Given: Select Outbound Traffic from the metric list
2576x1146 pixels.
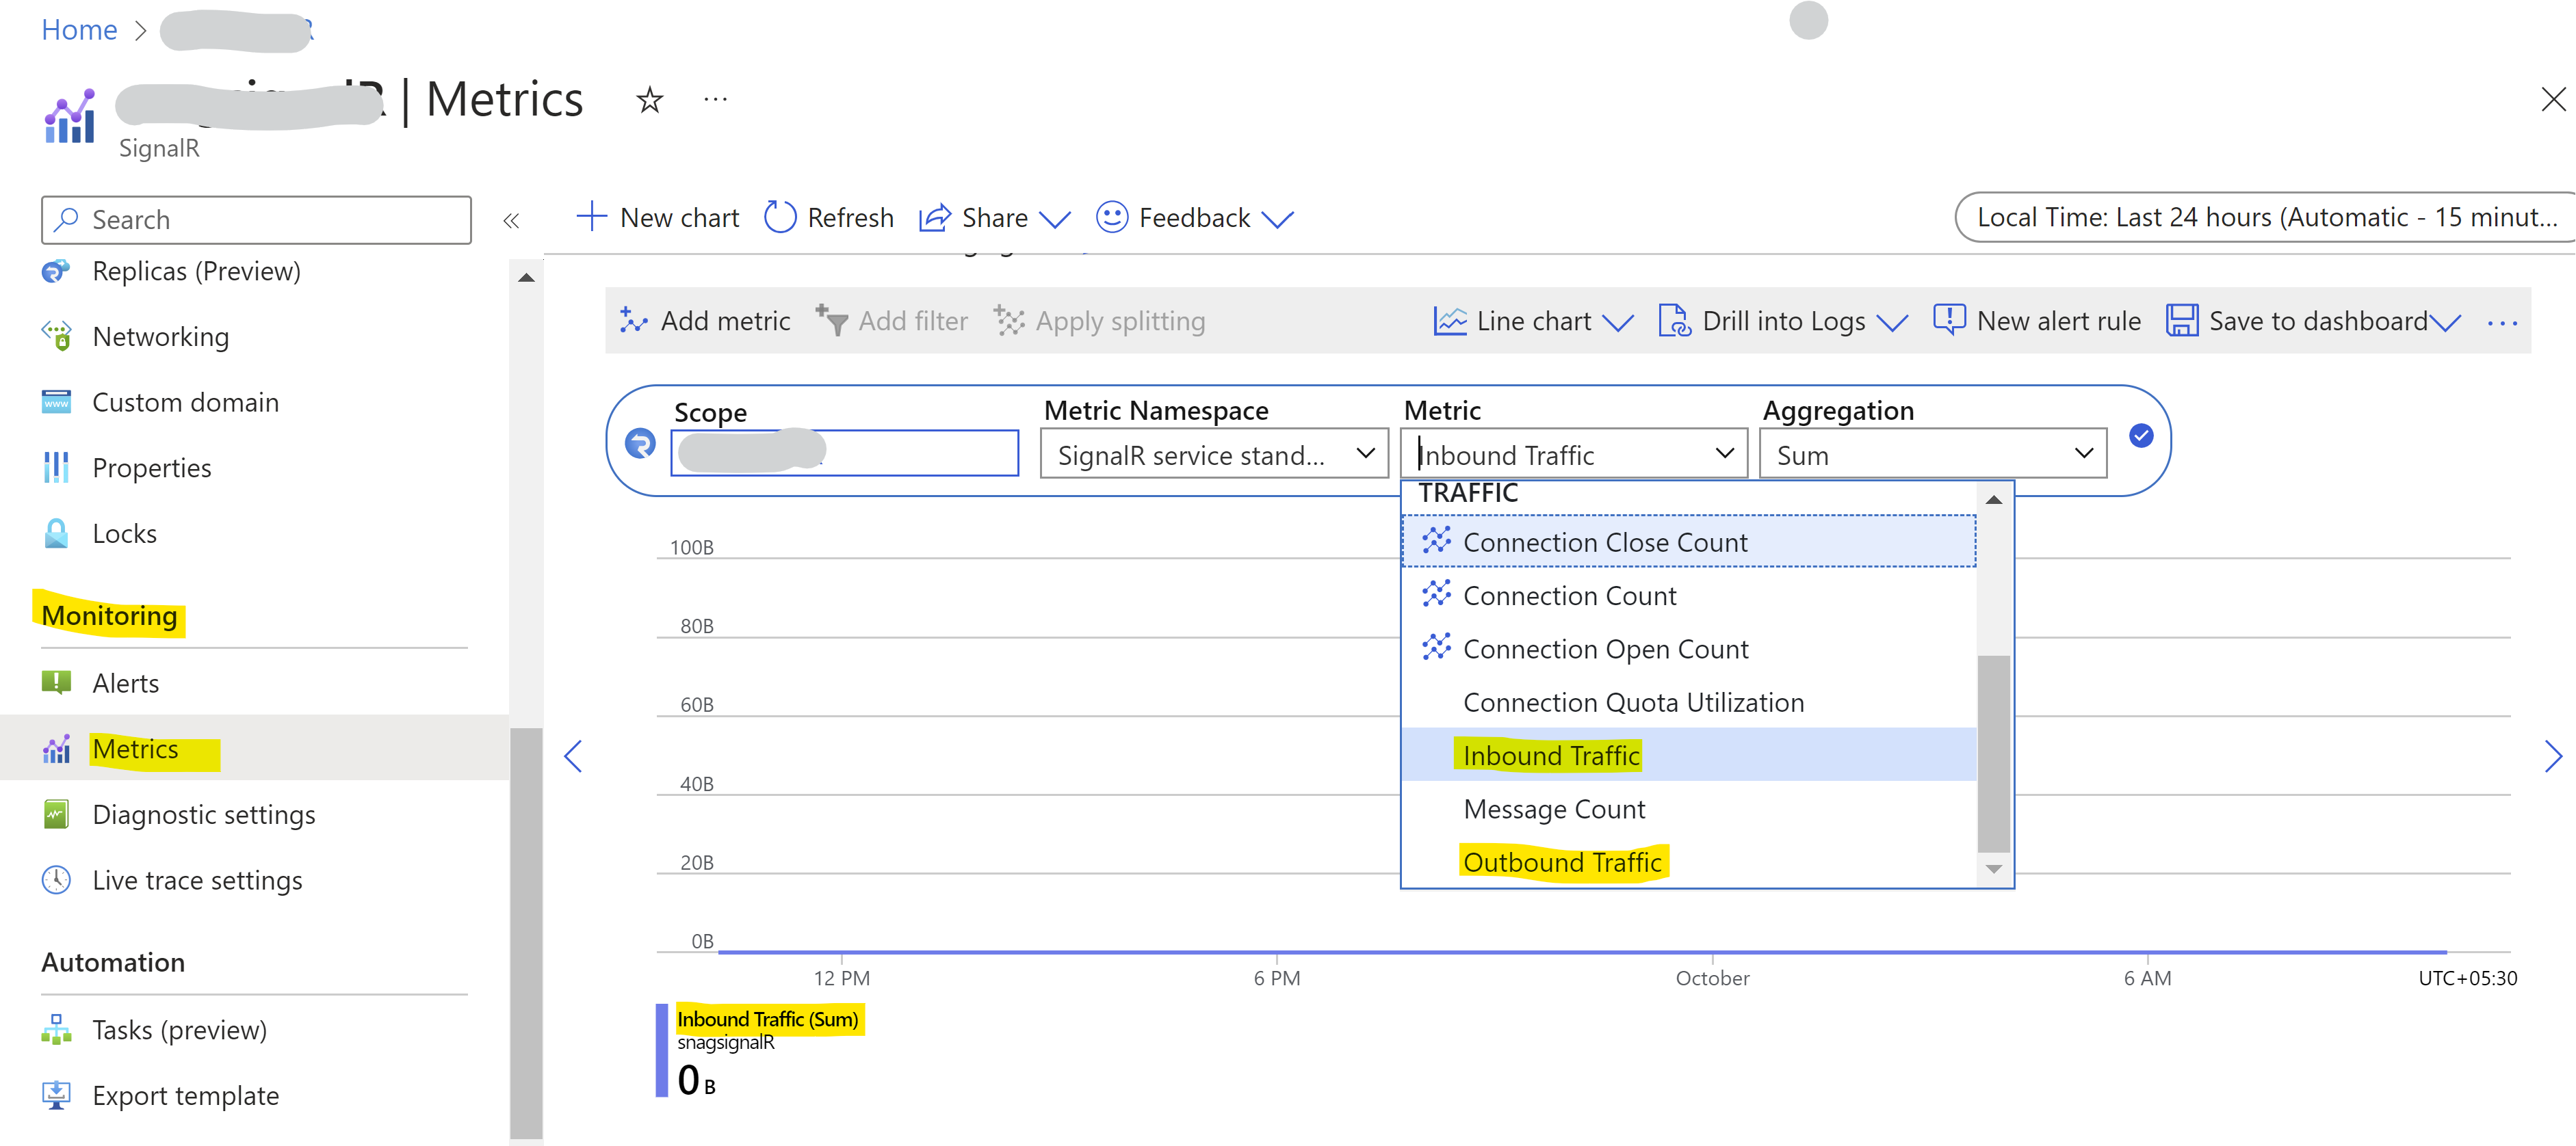Looking at the screenshot, I should [x=1563, y=862].
